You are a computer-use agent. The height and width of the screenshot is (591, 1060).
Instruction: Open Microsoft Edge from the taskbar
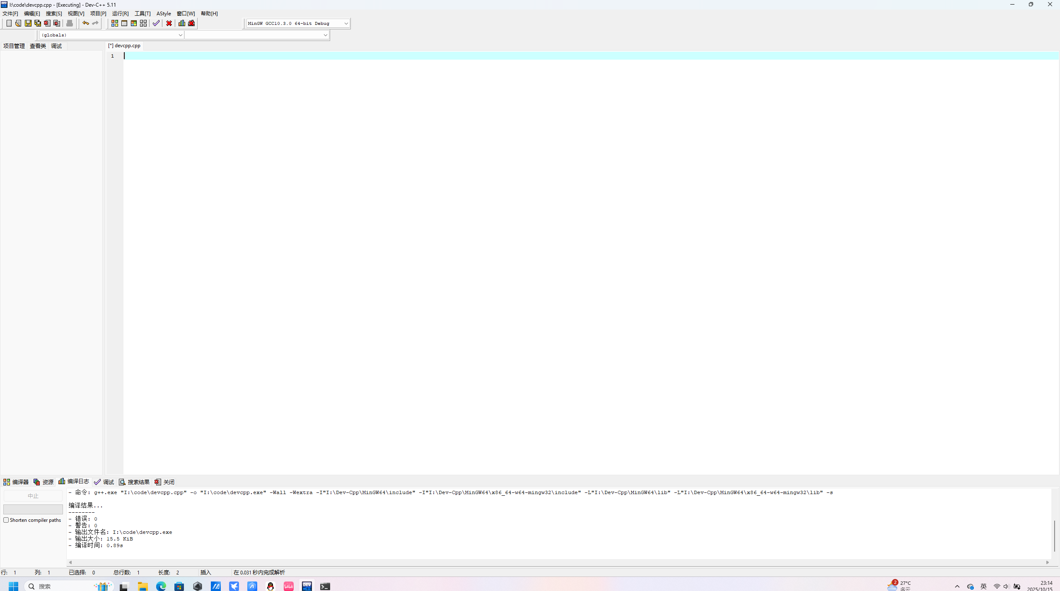click(x=161, y=586)
